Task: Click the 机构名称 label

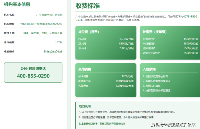Action: 9,15
